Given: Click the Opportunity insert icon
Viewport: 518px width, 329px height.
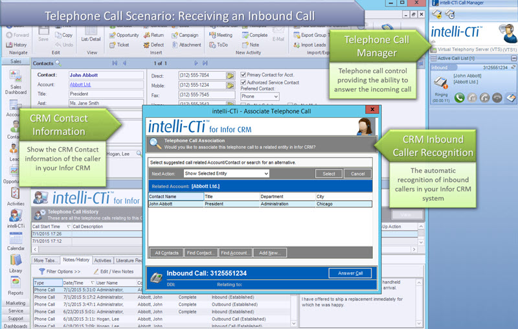Looking at the screenshot, I should [x=124, y=35].
